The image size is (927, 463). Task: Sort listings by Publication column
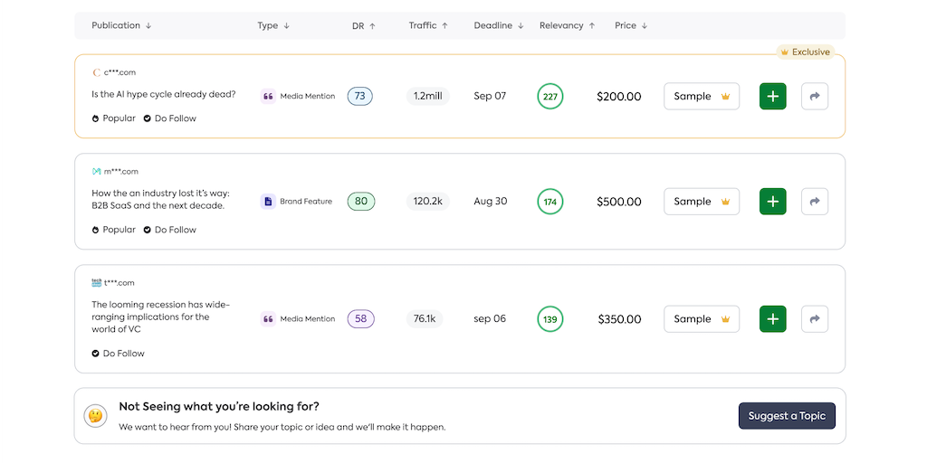[121, 25]
